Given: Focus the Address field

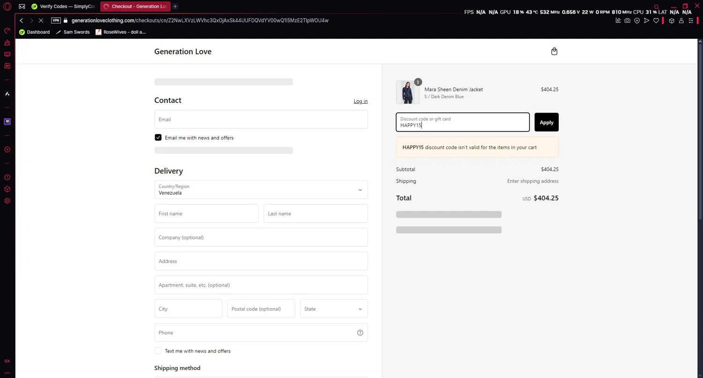Looking at the screenshot, I should [261, 261].
